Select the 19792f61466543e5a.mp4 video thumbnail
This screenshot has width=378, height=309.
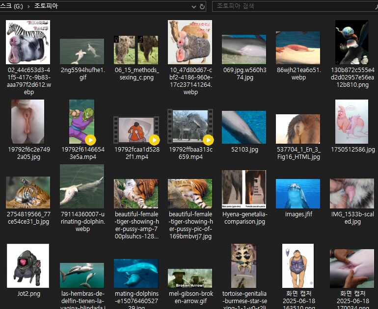pos(81,122)
